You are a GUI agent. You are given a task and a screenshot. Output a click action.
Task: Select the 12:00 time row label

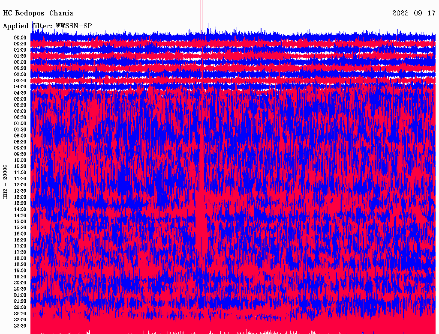coord(20,185)
